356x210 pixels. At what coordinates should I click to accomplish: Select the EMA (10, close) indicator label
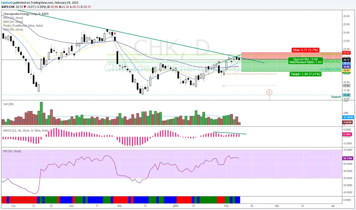pyautogui.click(x=13, y=18)
